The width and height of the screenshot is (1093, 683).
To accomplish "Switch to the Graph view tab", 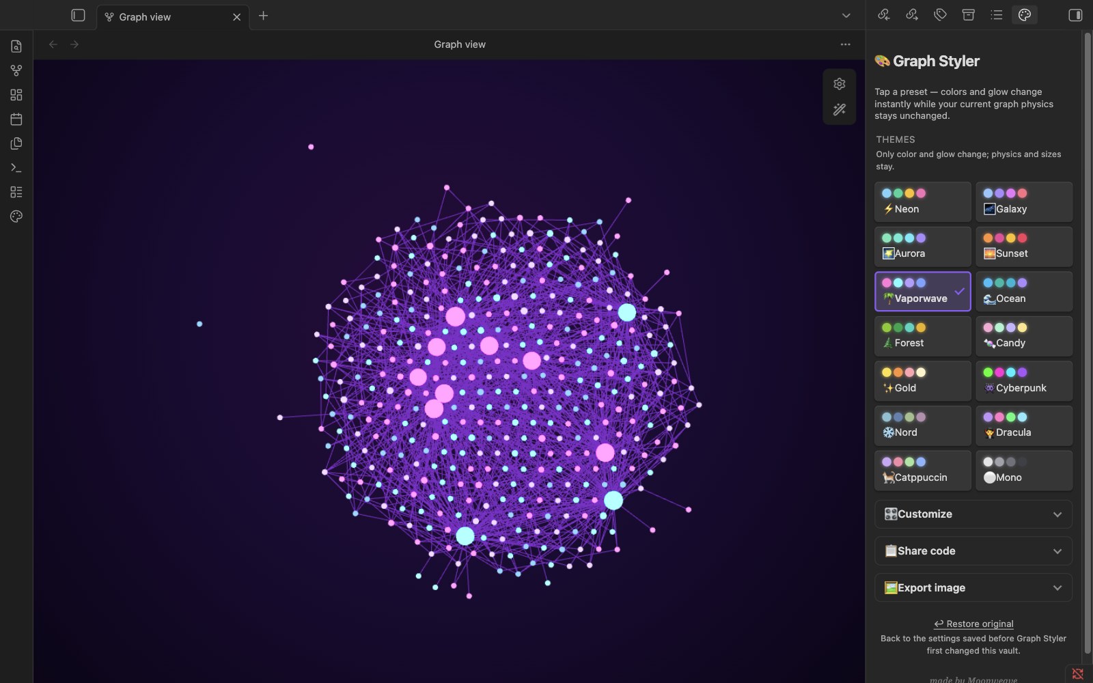I will pyautogui.click(x=173, y=17).
